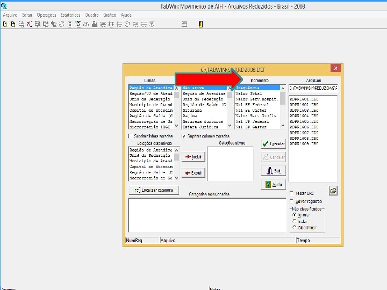Click Seleções disponíveis scroll-up arrow
The height and width of the screenshot is (290, 387).
click(176, 150)
